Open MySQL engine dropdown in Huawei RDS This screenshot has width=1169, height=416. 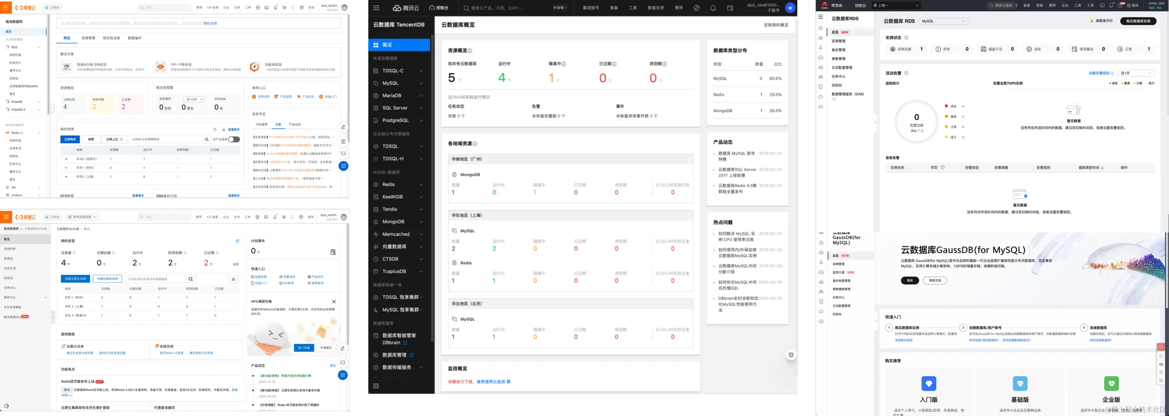click(x=944, y=21)
